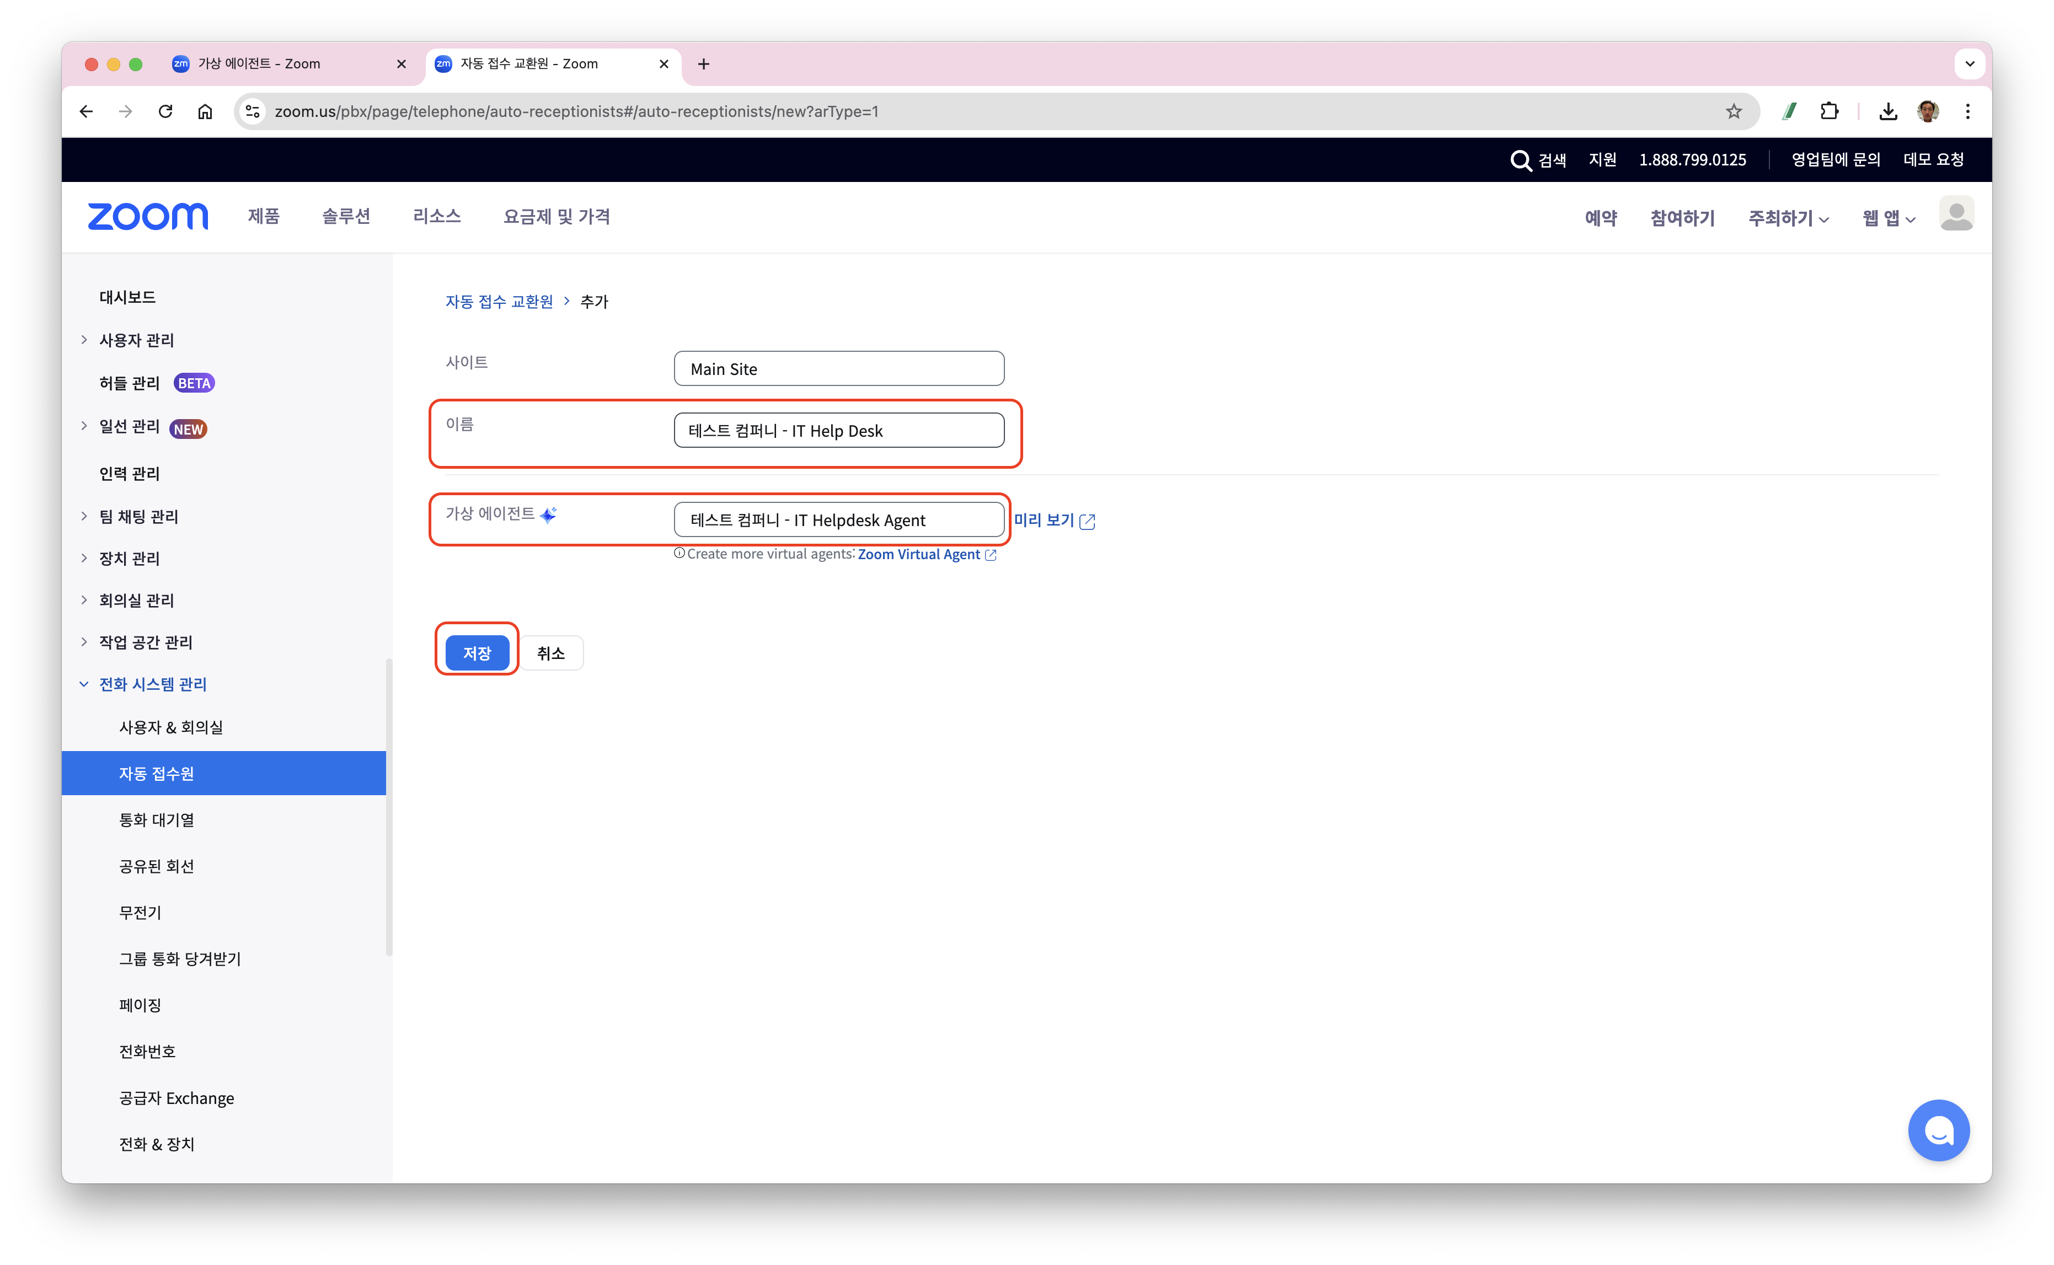
Task: Open 요금제 및 가격
Action: [x=557, y=217]
